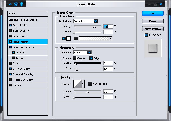The image size is (171, 121).
Task: Open the Satin settings row
Action: (27, 63)
